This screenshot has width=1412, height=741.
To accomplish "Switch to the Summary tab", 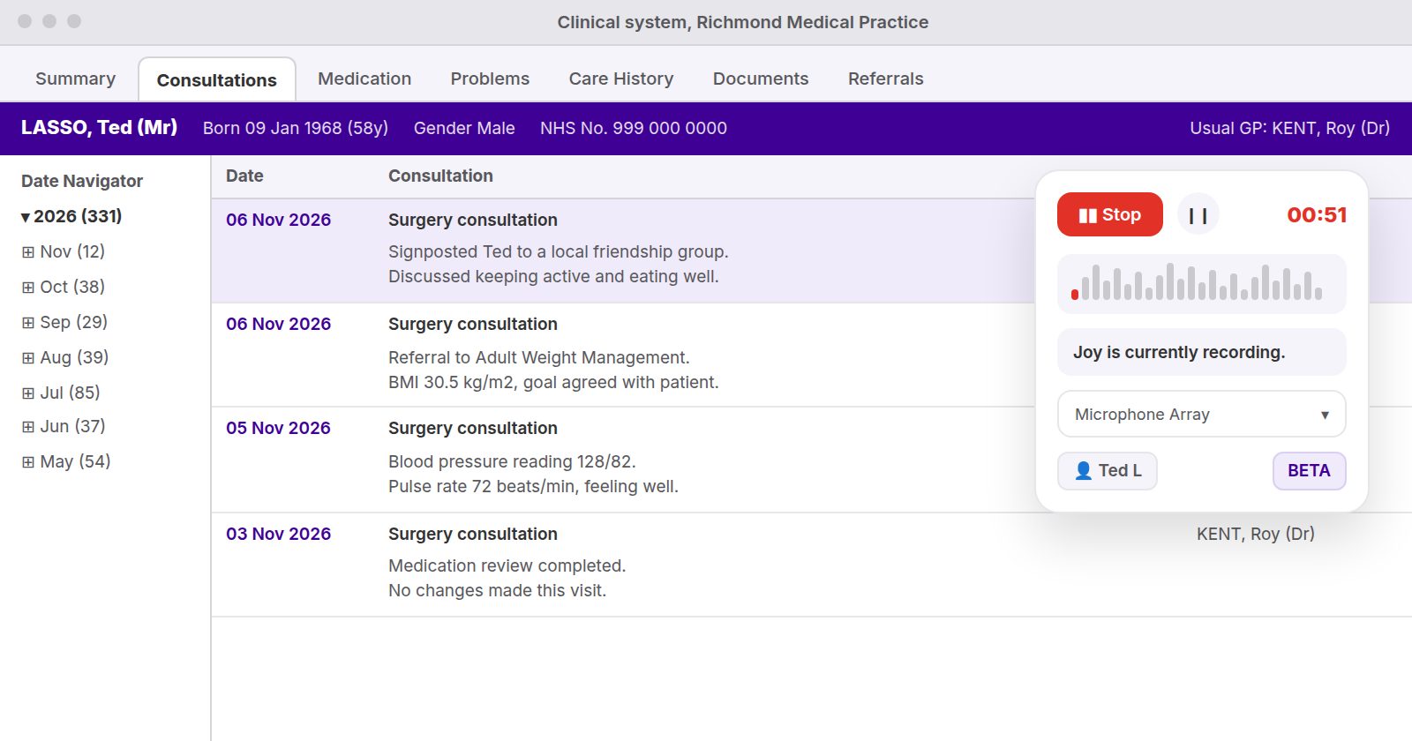I will [x=75, y=79].
